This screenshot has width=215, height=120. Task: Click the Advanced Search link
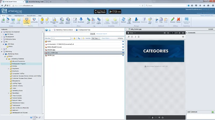click(102, 34)
